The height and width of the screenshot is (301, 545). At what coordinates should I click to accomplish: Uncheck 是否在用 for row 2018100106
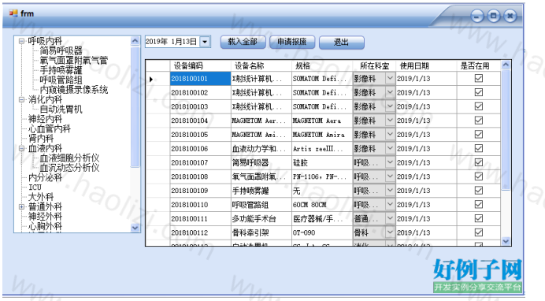click(479, 148)
